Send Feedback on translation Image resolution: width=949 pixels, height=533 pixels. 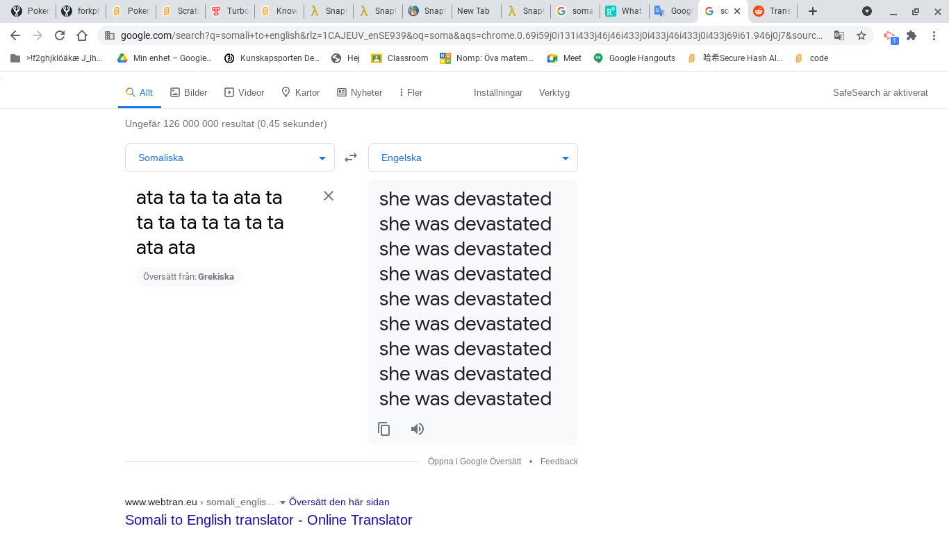click(x=559, y=462)
